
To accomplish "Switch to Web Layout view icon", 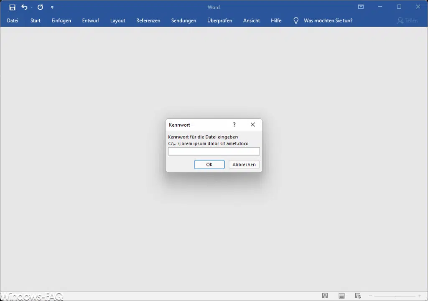I will pyautogui.click(x=357, y=296).
